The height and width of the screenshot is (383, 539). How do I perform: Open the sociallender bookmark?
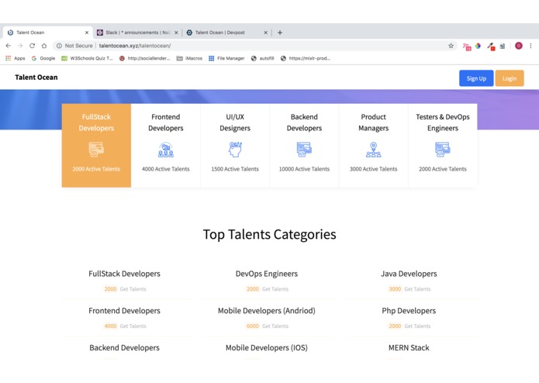click(145, 58)
